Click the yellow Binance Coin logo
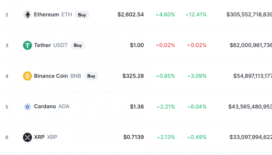 coord(28,76)
